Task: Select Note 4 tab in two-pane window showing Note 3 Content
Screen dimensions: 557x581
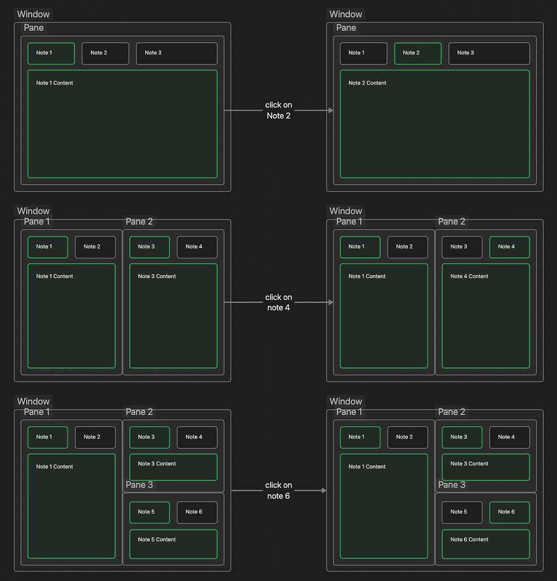Action: 197,247
